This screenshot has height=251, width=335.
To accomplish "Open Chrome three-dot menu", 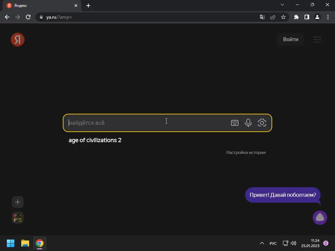I will tap(328, 17).
